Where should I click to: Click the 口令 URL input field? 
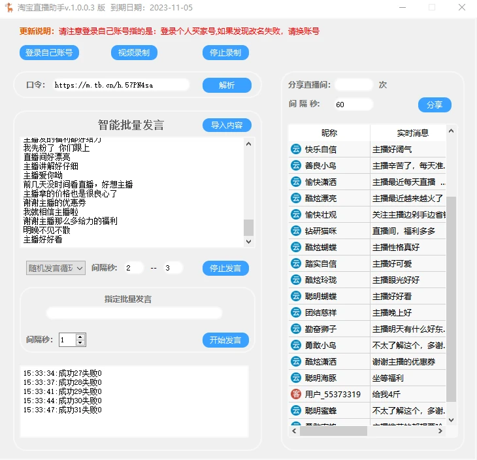click(x=121, y=85)
